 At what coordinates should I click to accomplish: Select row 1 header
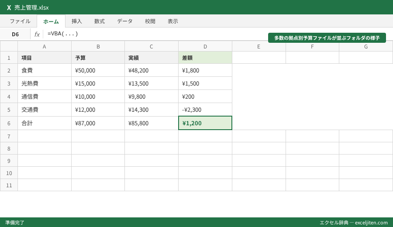click(x=9, y=58)
